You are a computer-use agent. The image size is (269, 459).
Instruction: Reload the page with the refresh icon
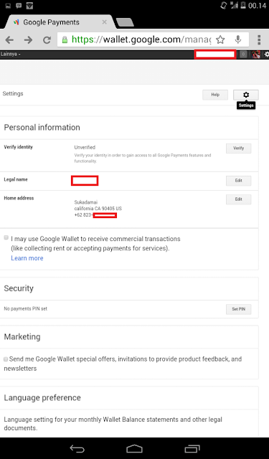pos(47,40)
